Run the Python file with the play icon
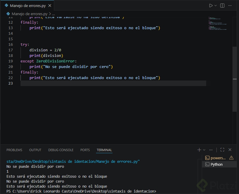239x194 pixels. tap(211, 6)
